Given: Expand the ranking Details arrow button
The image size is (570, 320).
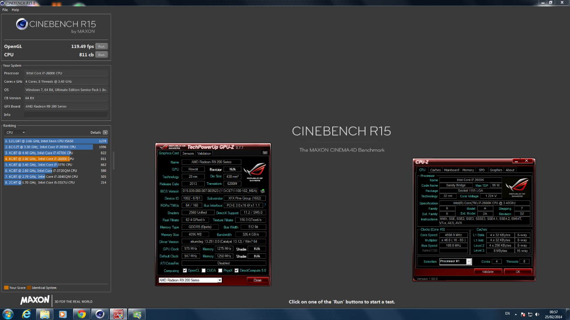Looking at the screenshot, I should 105,132.
